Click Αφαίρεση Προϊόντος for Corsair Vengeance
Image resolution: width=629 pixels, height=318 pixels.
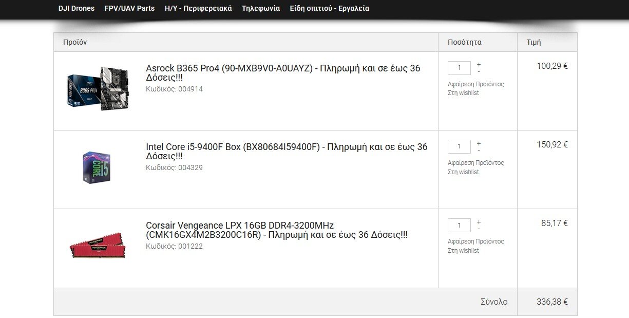[476, 241]
